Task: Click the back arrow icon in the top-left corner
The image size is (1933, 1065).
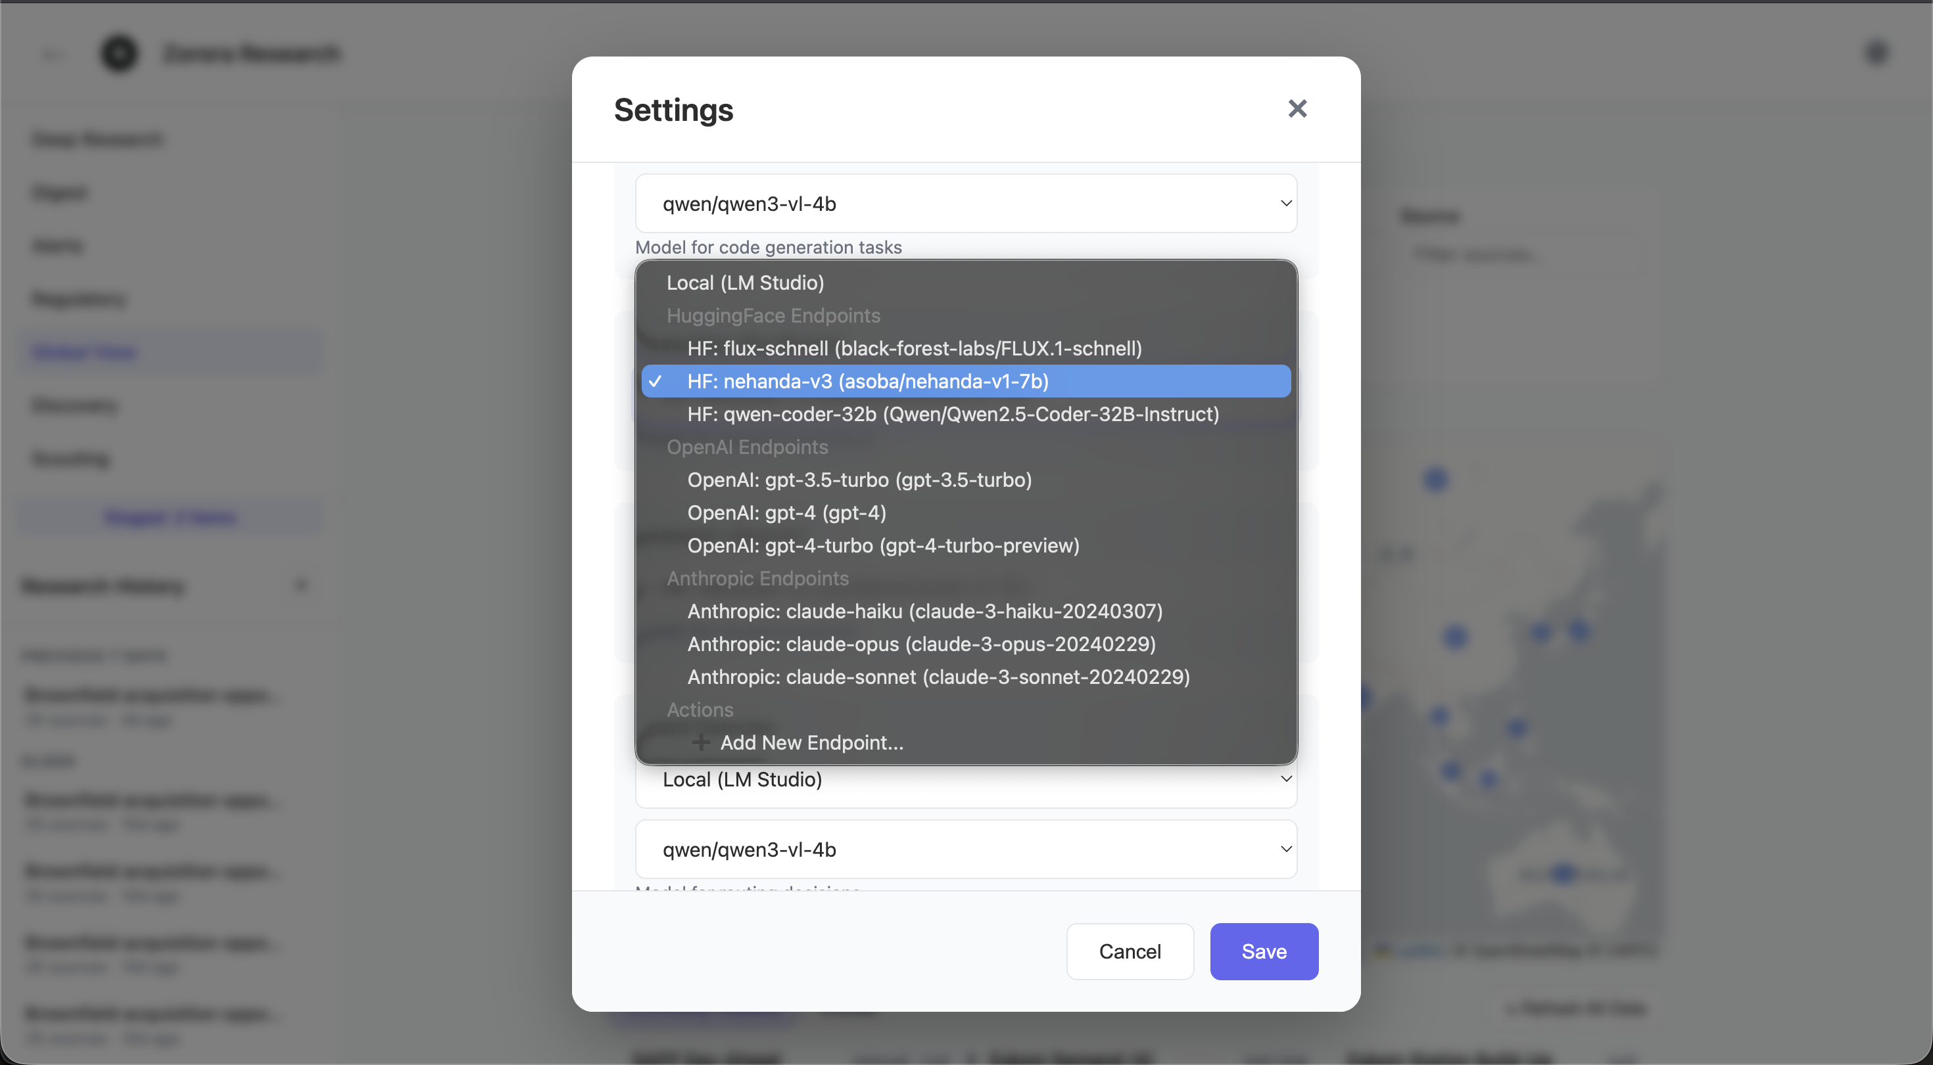Action: coord(52,53)
